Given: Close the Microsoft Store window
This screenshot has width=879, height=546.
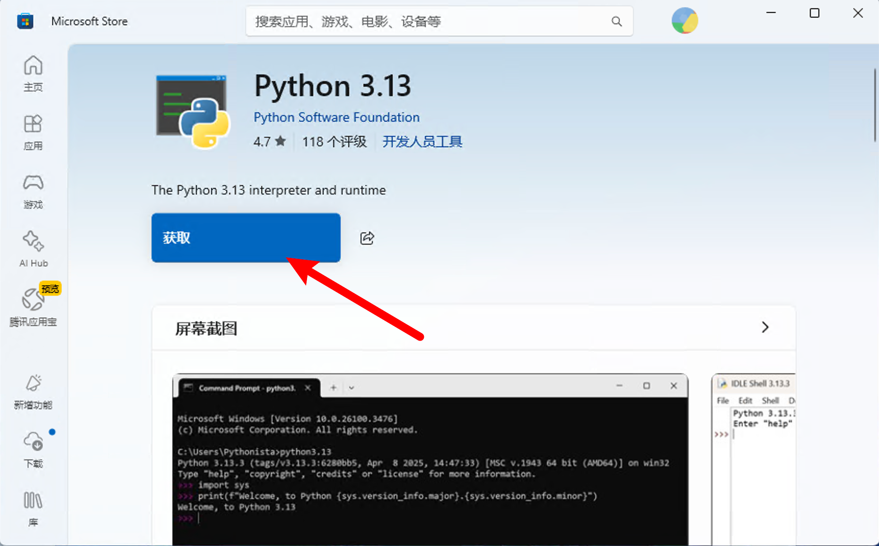Looking at the screenshot, I should (858, 13).
